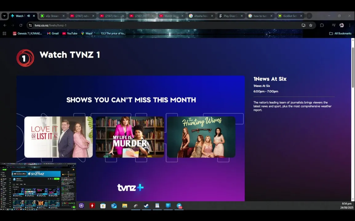Open the purple app taskbar icon

pos(81,206)
